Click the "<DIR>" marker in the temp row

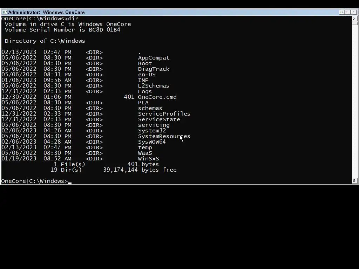[94, 147]
